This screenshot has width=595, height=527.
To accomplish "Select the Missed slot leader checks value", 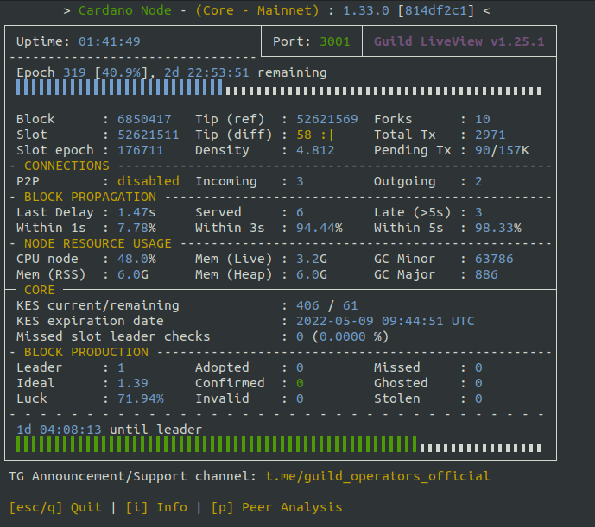I will point(342,336).
